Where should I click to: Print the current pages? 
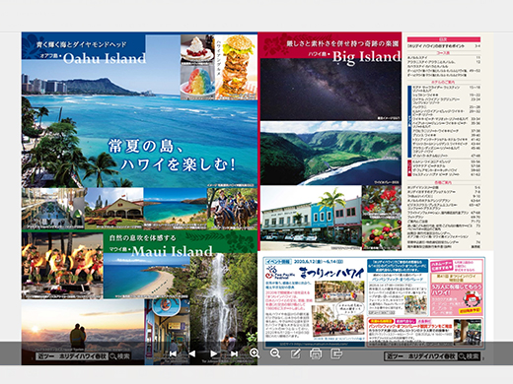click(316, 353)
